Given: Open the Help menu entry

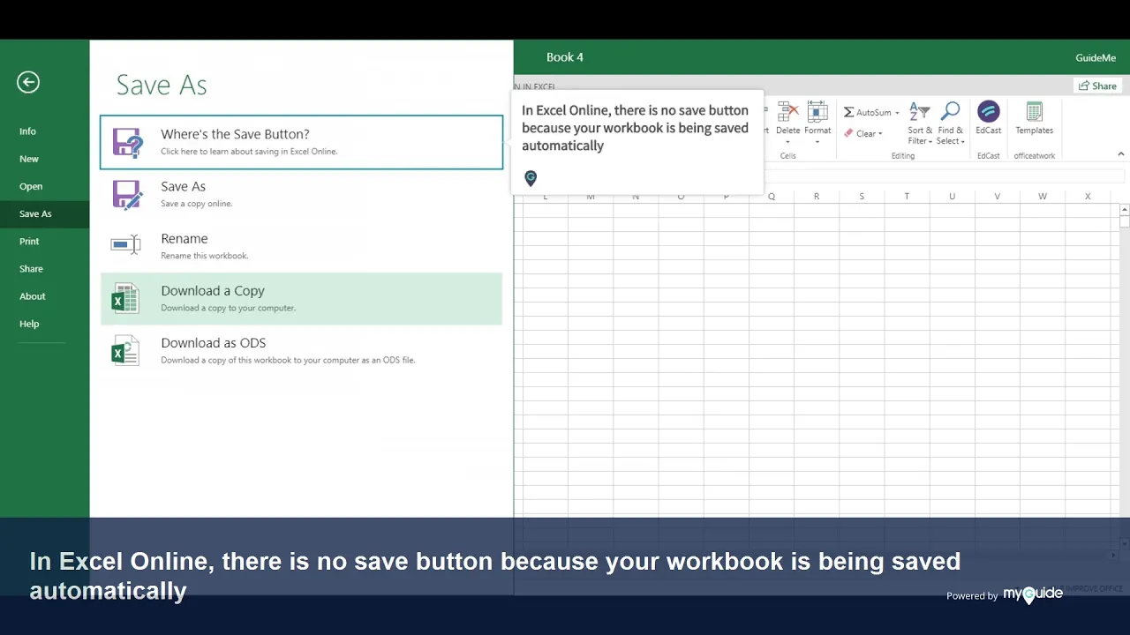Looking at the screenshot, I should coord(29,324).
